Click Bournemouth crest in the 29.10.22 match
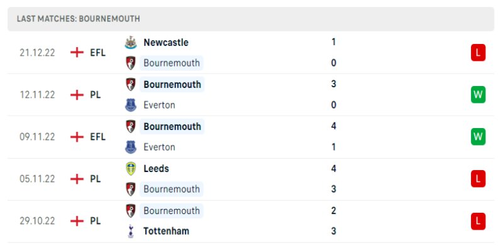This screenshot has width=503, height=251. [131, 210]
